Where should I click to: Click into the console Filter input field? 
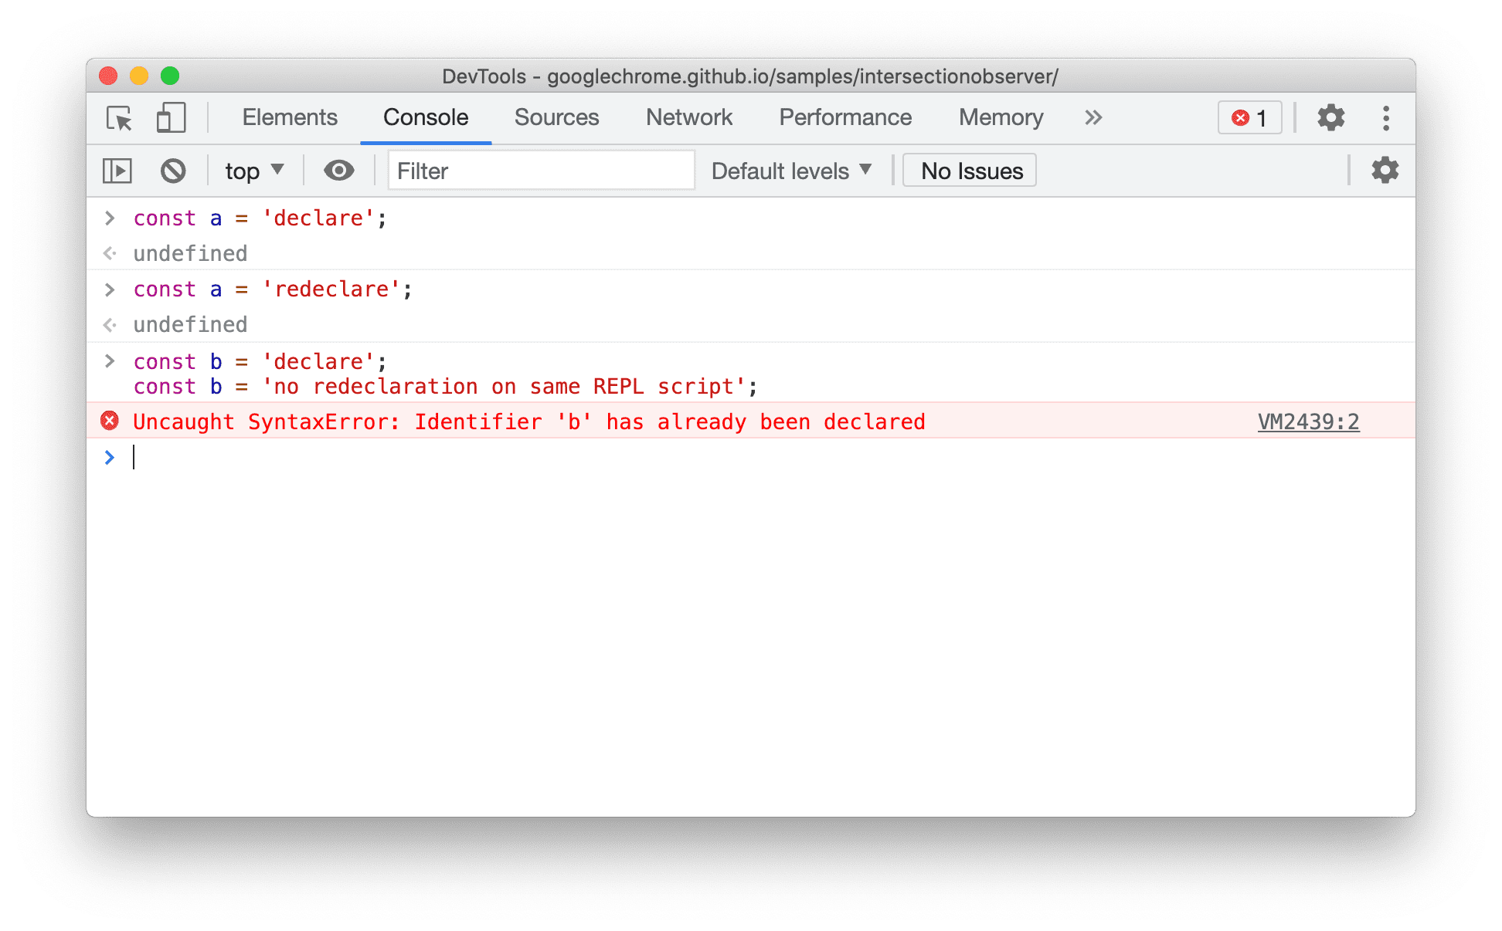(537, 170)
